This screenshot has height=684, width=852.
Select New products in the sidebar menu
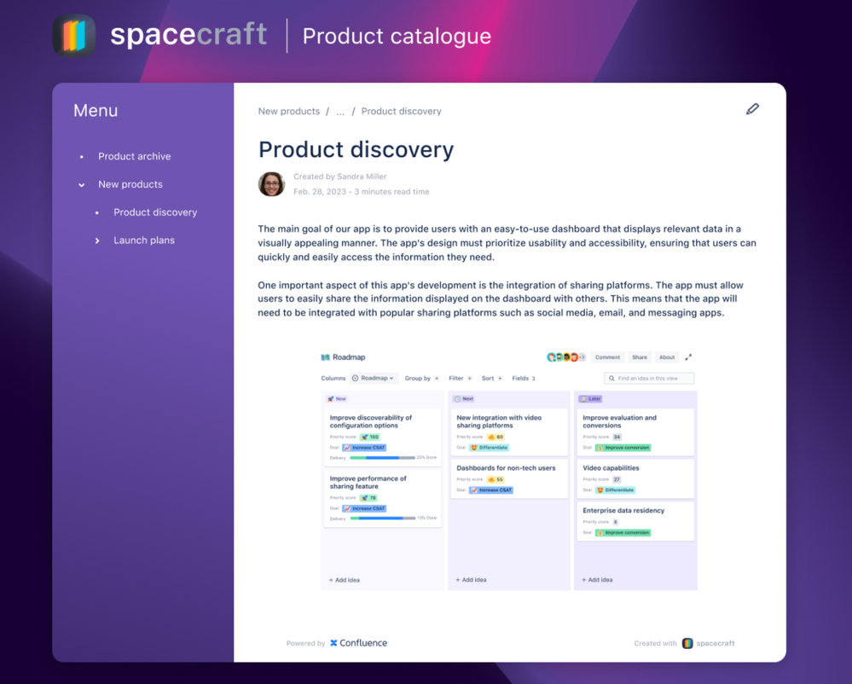pyautogui.click(x=130, y=185)
